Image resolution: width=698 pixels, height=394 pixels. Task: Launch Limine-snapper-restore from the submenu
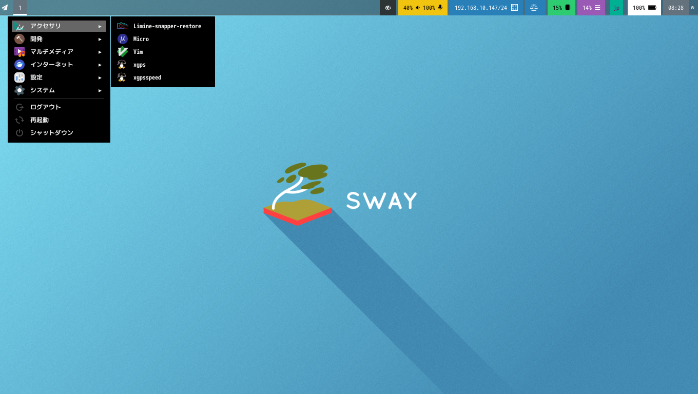pos(163,26)
